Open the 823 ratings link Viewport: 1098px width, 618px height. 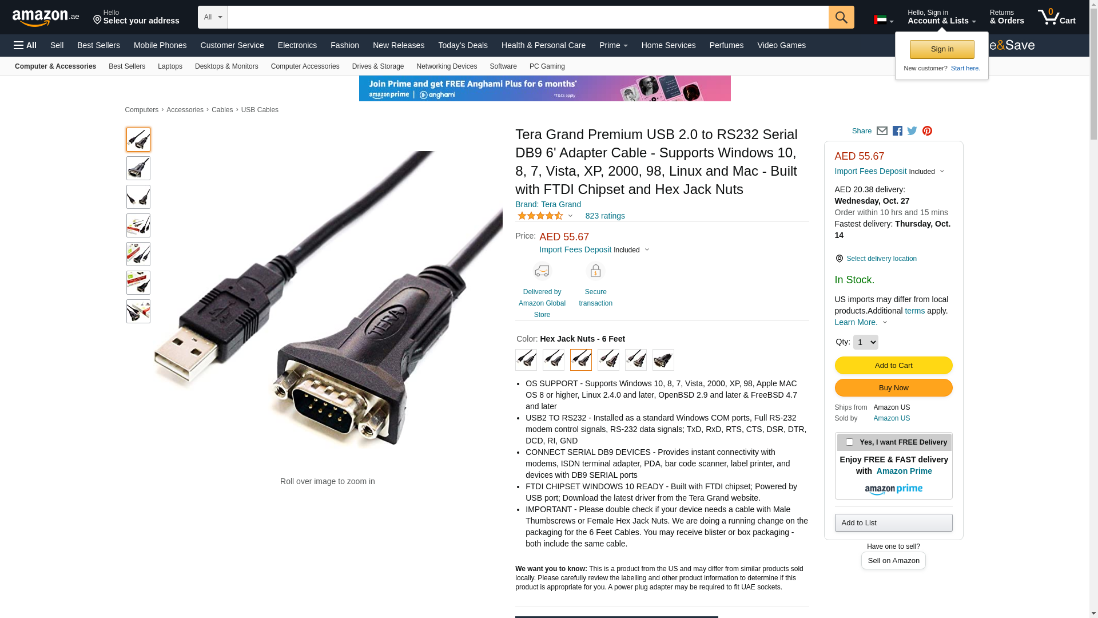[605, 216]
